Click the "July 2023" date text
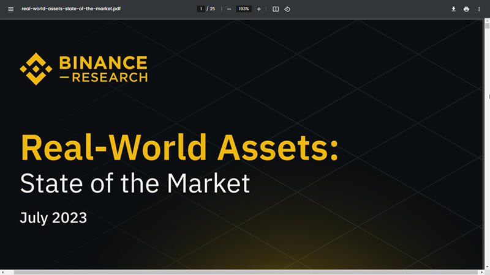This screenshot has width=490, height=275. pyautogui.click(x=53, y=217)
